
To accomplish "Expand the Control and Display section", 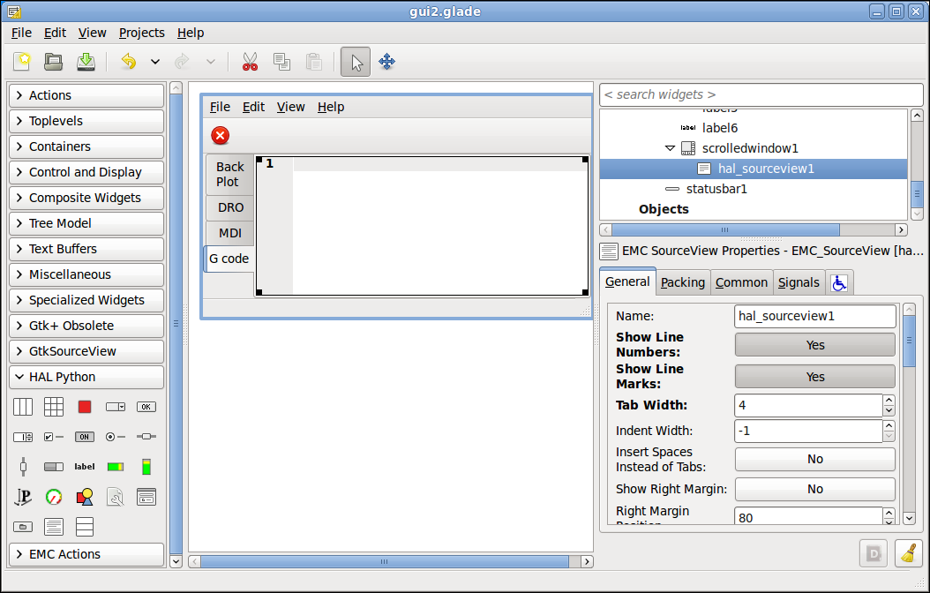I will 86,172.
